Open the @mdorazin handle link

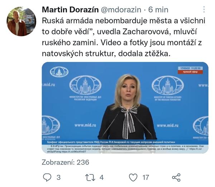click(x=121, y=10)
